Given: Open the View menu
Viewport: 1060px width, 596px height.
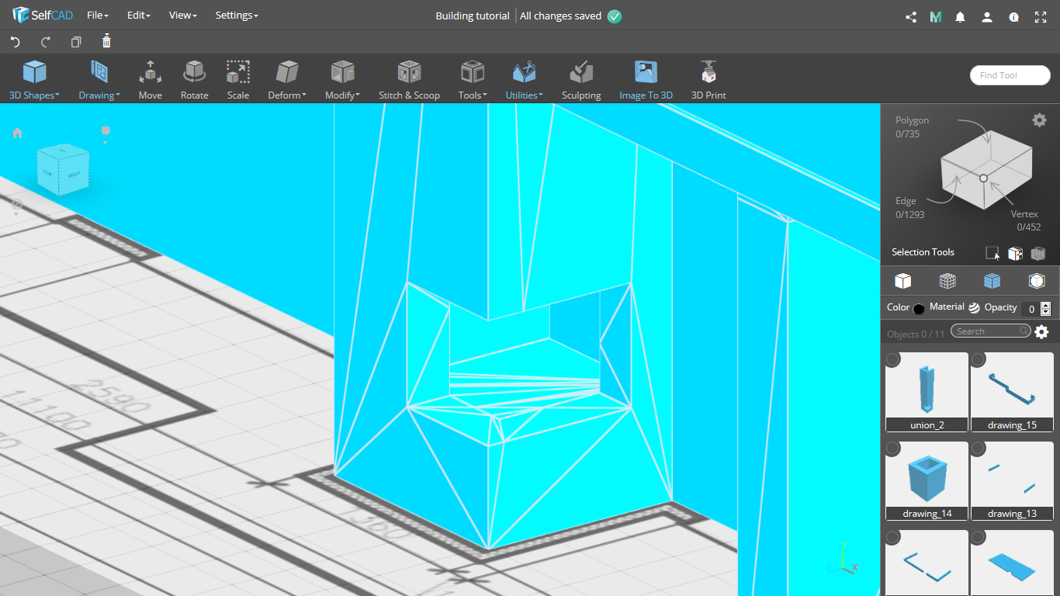Looking at the screenshot, I should [x=183, y=16].
